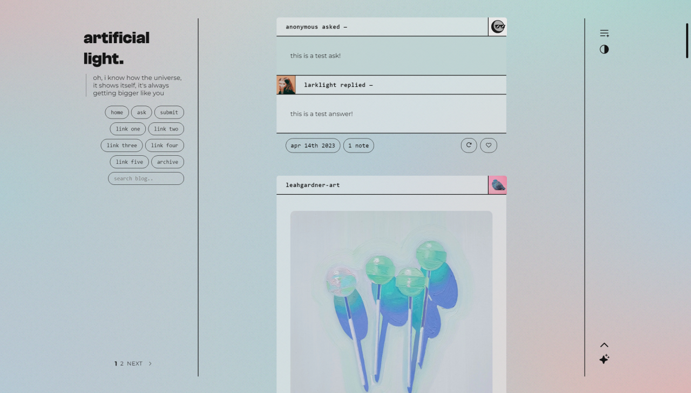Viewport: 691px width, 393px height.
Task: Click leahgardner-art's pigeon avatar
Action: [x=498, y=185]
